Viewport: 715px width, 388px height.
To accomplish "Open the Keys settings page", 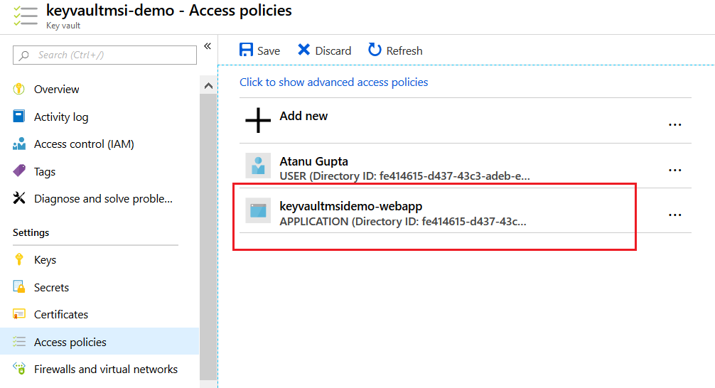I will pos(45,260).
